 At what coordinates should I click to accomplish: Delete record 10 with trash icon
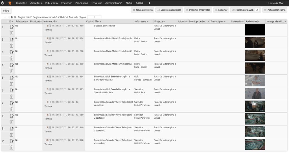pyautogui.click(x=12, y=147)
